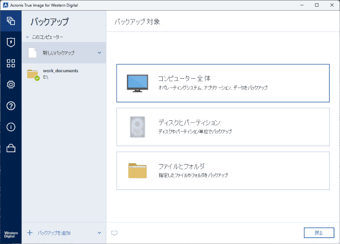Select the work_documents backup entry
This screenshot has width=340, height=244.
(64, 74)
